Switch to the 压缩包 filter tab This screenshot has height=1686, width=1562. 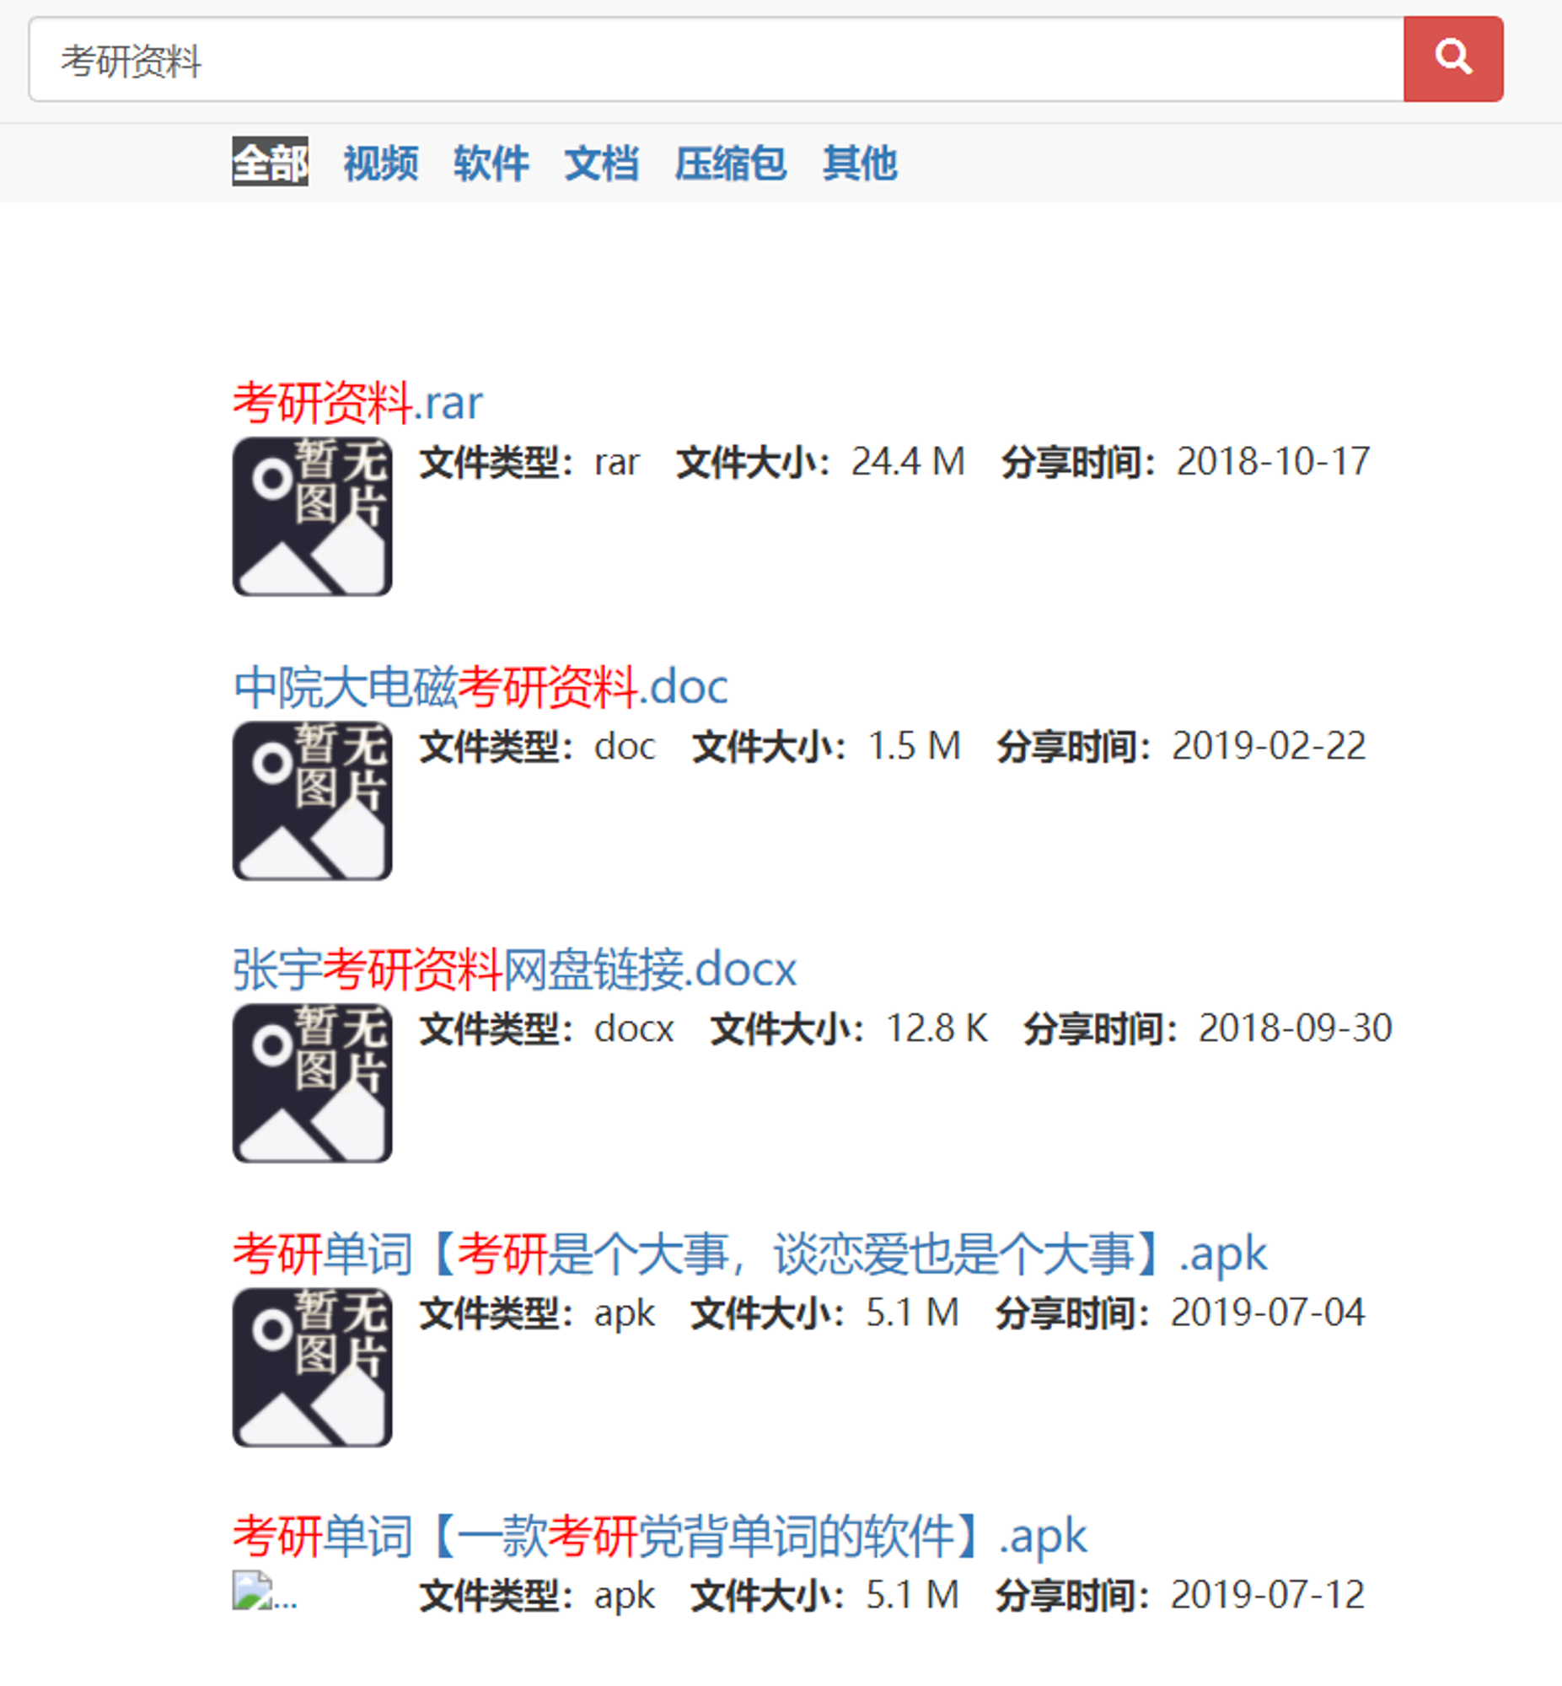(x=730, y=162)
